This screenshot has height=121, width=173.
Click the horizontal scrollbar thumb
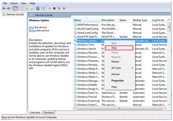tap(119, 108)
